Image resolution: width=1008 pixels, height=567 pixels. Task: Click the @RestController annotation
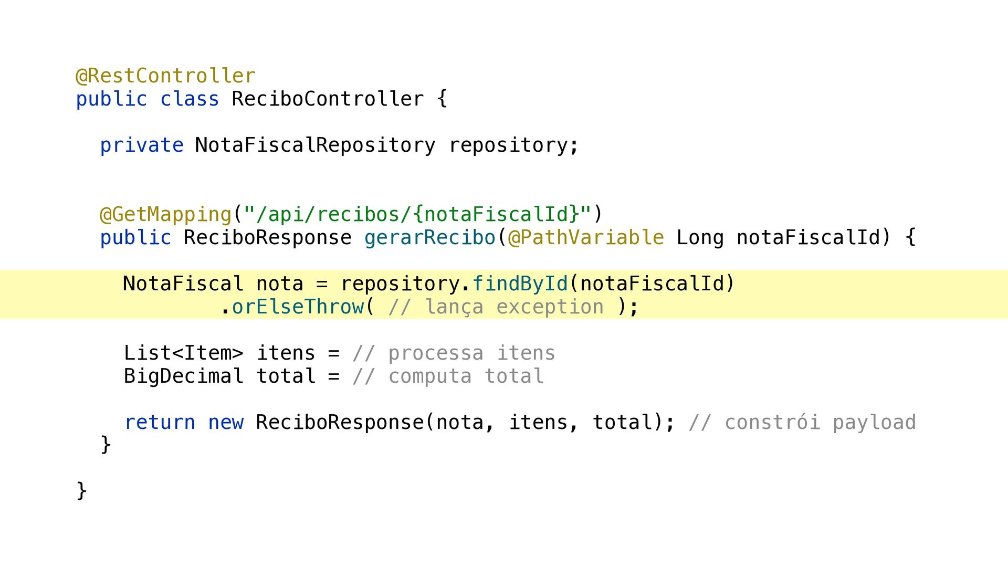click(x=166, y=76)
